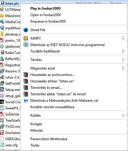Click the Malwarebytes icon in the menu

tap(26, 101)
